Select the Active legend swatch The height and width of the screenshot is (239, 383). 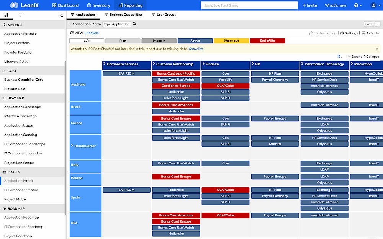[x=195, y=41]
